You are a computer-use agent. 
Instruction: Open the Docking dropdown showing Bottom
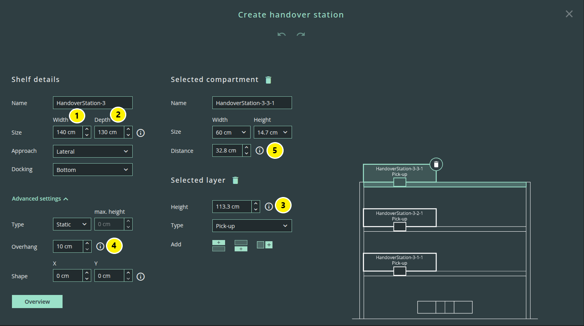tap(93, 170)
